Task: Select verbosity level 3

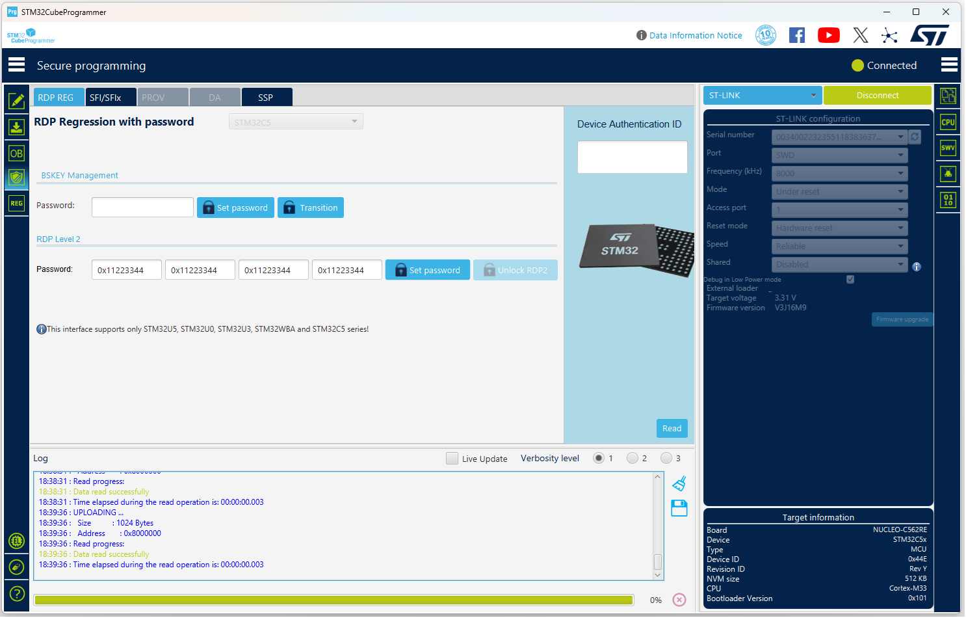Action: coord(666,458)
